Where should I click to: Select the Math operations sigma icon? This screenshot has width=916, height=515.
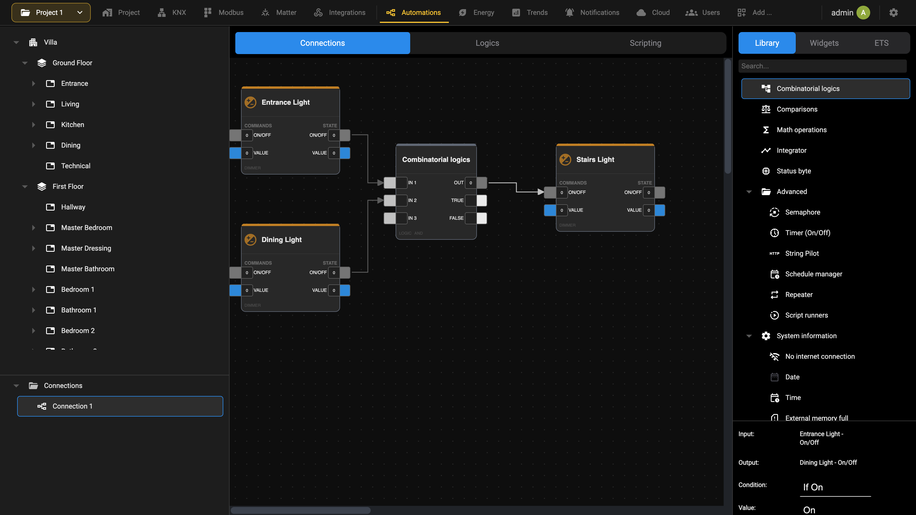coord(766,130)
